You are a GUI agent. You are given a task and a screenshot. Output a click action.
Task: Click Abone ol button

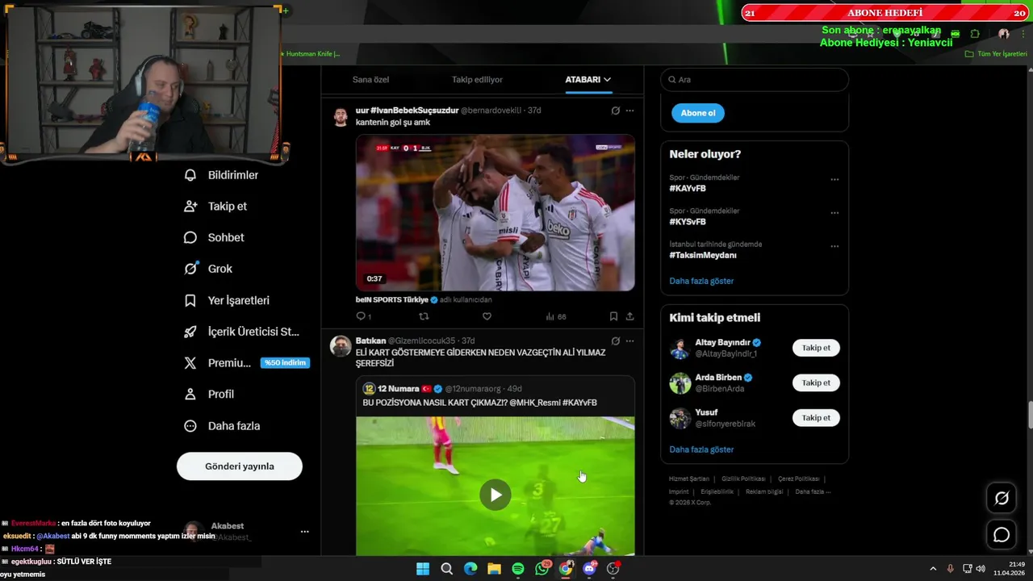(x=698, y=113)
